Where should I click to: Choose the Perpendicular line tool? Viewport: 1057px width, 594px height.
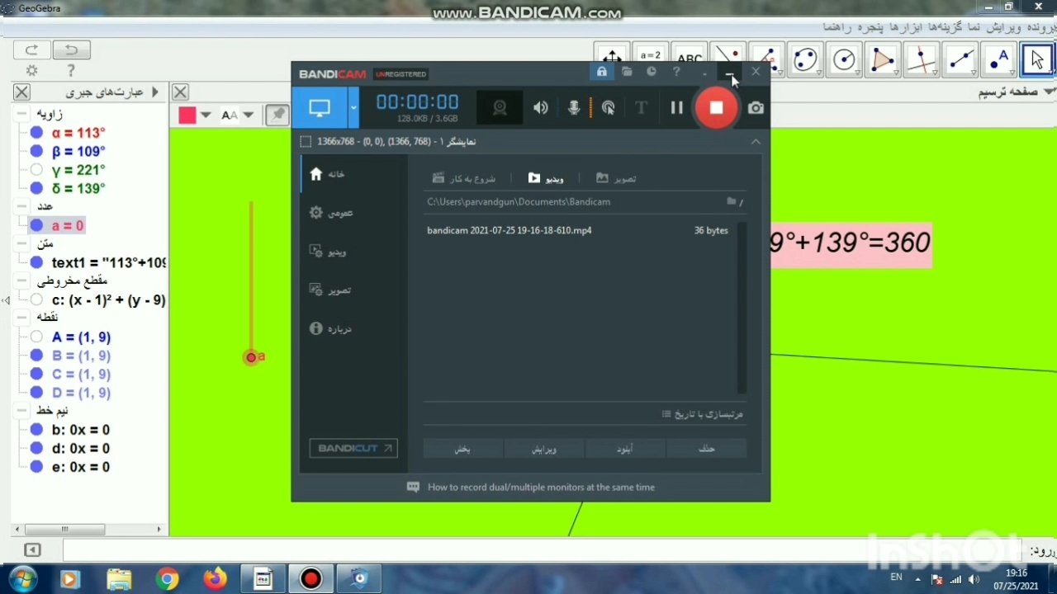(x=921, y=59)
